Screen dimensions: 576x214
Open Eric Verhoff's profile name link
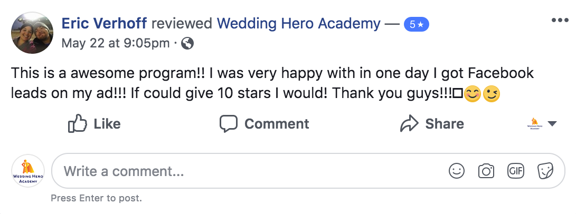pyautogui.click(x=105, y=24)
